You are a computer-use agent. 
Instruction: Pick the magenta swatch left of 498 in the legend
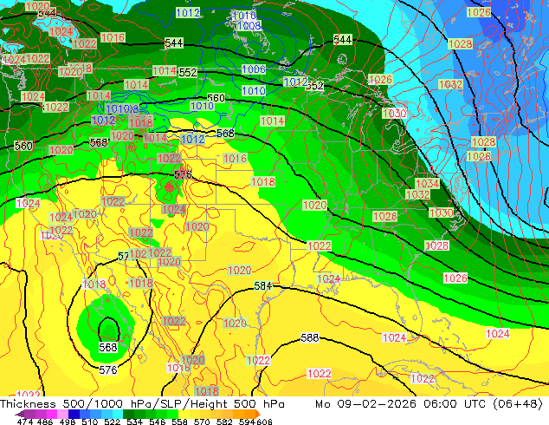click(51, 414)
